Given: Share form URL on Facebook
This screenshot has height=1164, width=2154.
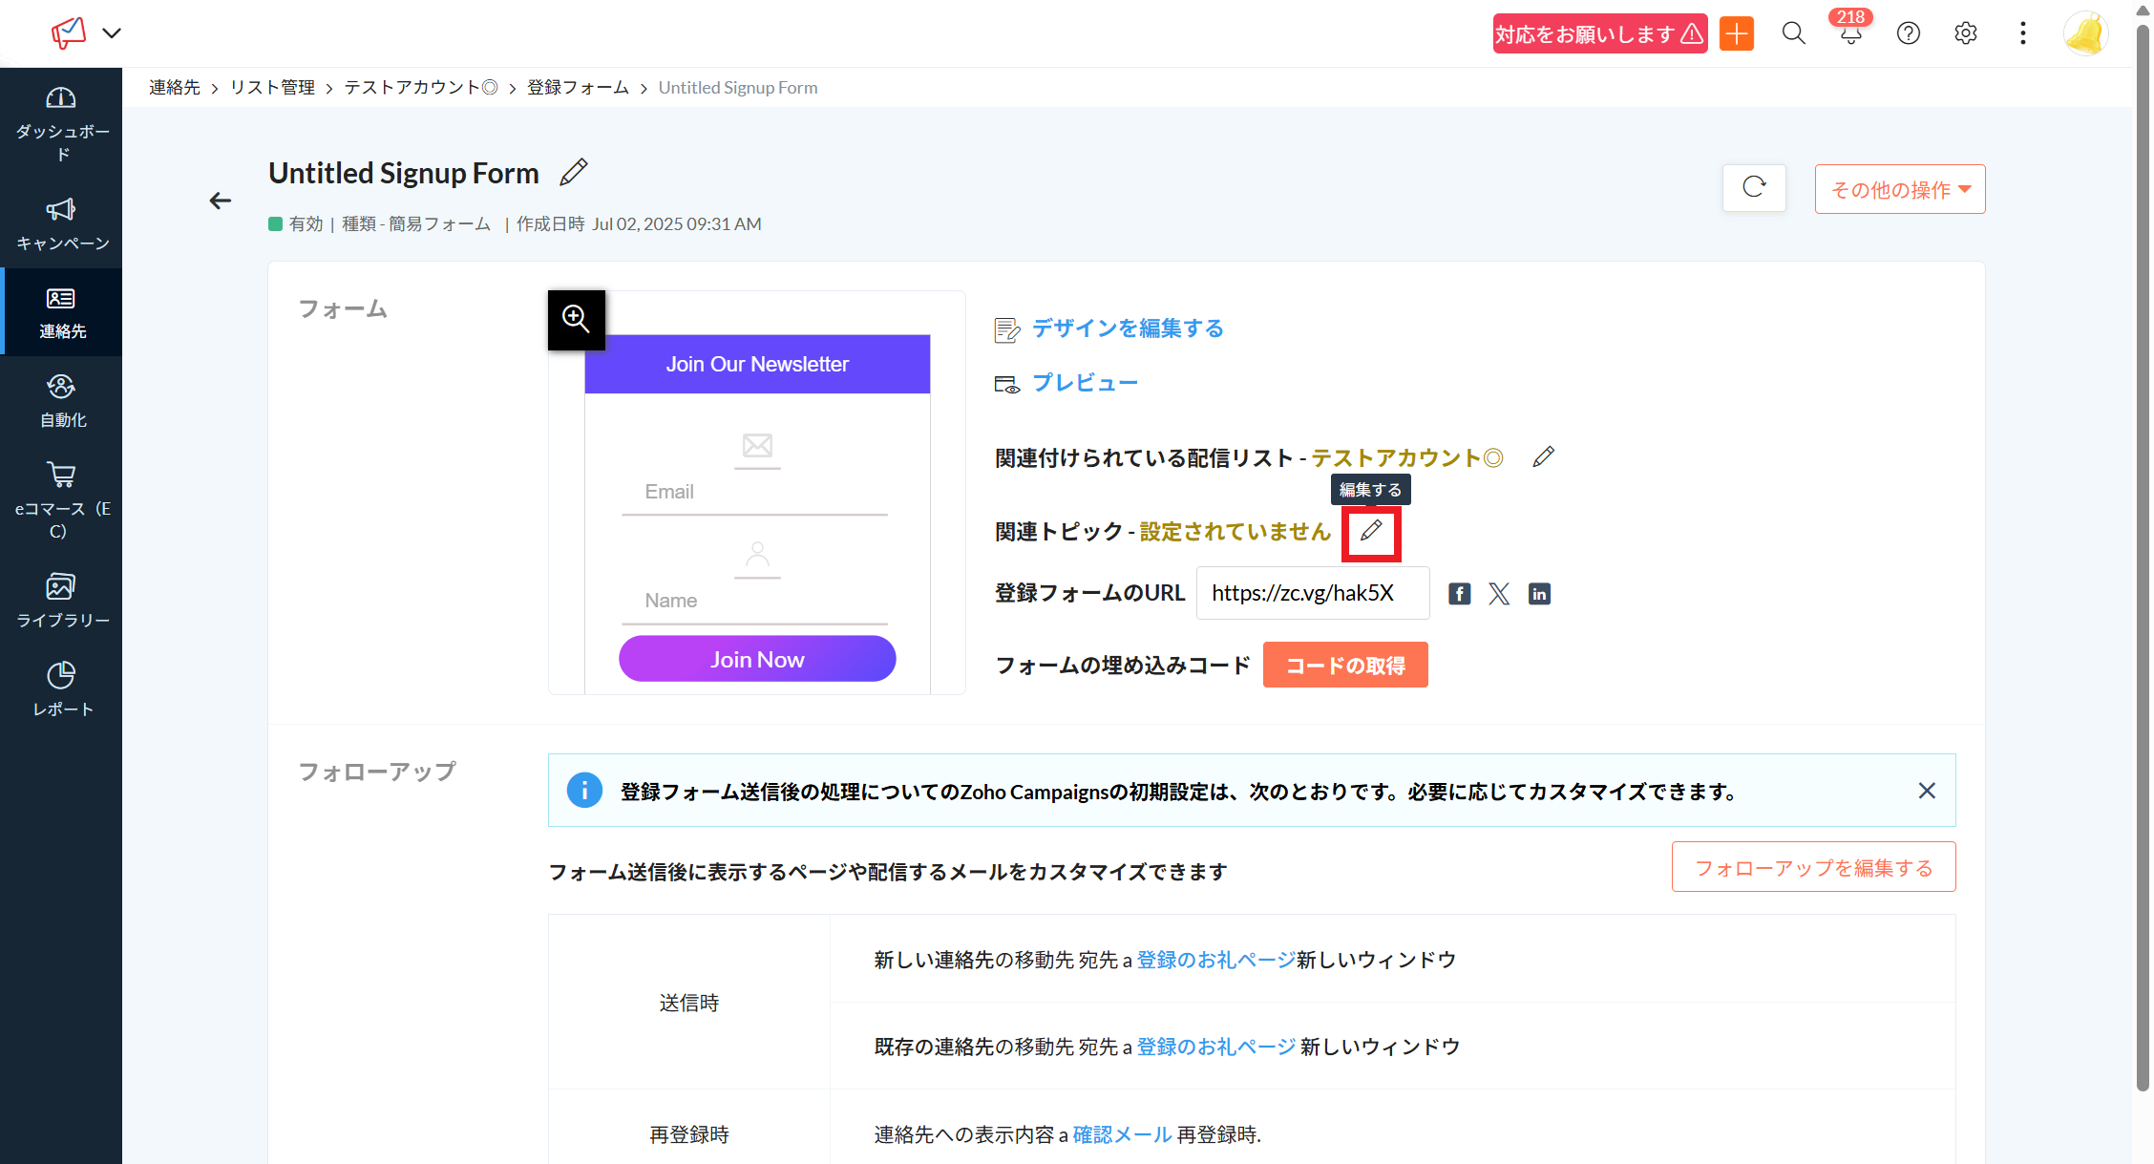Looking at the screenshot, I should [1459, 594].
